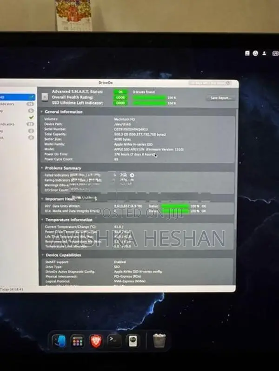Click the '500.3 GB' Total Capacity value
Image resolution: width=279 pixels, height=371 pixels.
140,134
